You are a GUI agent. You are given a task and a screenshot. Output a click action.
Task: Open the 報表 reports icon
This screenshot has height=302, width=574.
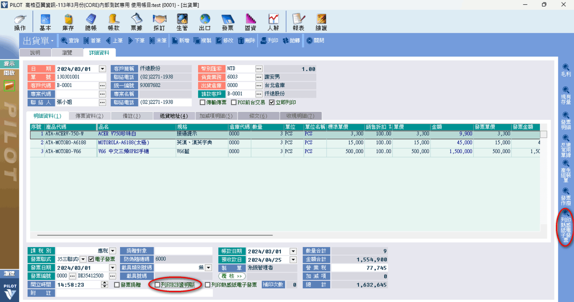pos(299,22)
